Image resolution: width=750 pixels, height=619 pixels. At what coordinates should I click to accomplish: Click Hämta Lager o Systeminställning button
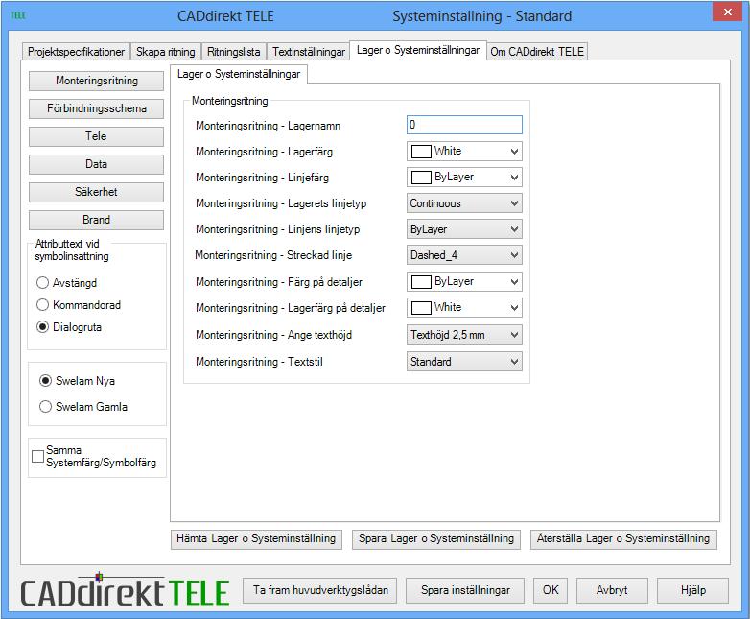256,539
